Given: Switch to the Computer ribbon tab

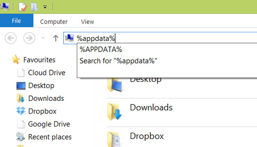Looking at the screenshot, I should (x=54, y=22).
